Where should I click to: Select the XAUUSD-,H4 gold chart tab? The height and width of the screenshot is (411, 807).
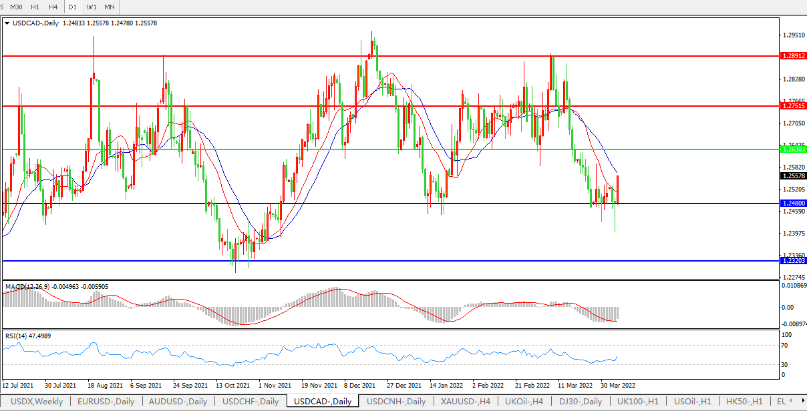point(465,401)
